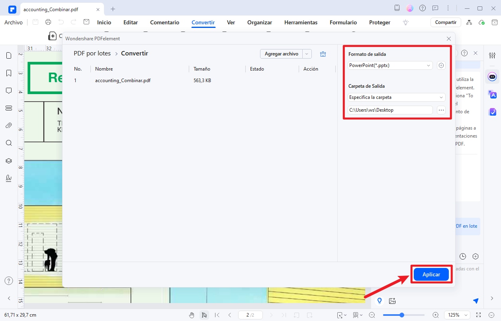Viewport: 501px width, 321px height.
Task: Click the save icon in quick toolbar
Action: (x=35, y=22)
